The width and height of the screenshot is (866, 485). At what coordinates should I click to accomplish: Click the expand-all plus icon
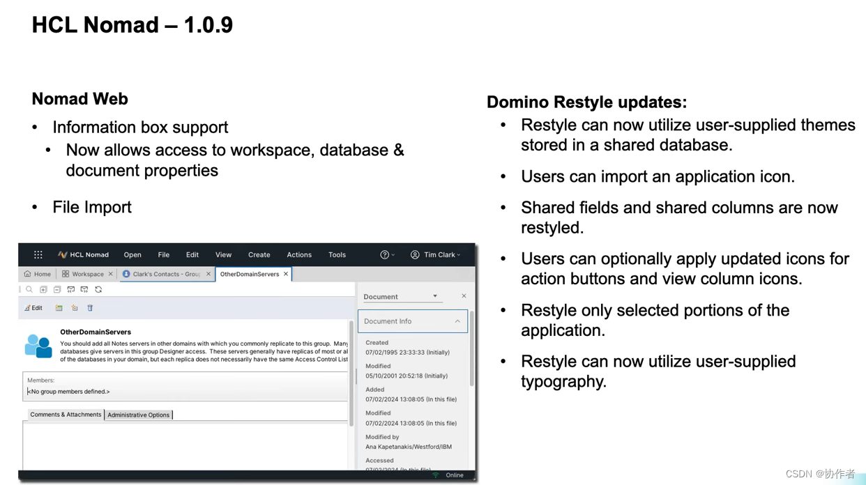coord(43,289)
